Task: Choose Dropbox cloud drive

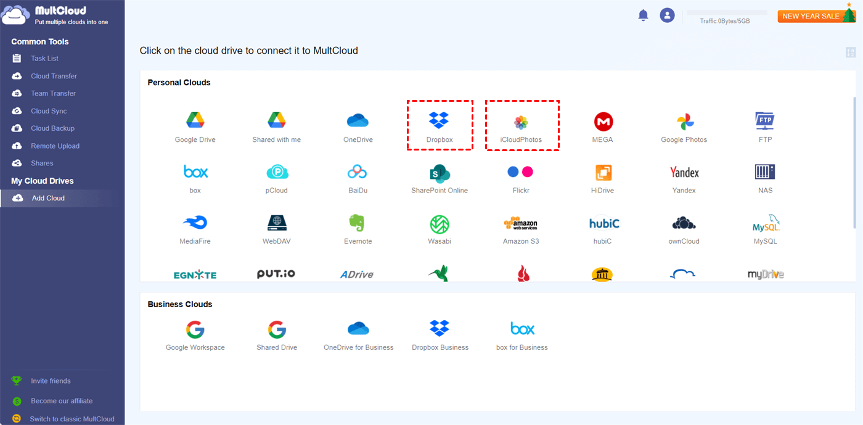Action: tap(440, 128)
